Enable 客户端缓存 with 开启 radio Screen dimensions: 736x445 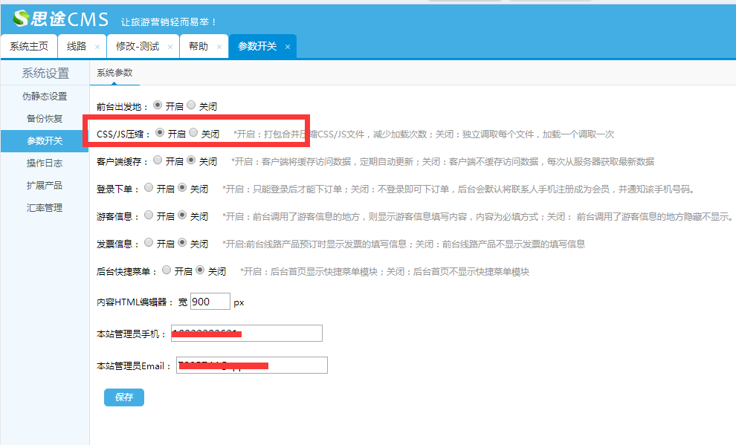click(157, 160)
